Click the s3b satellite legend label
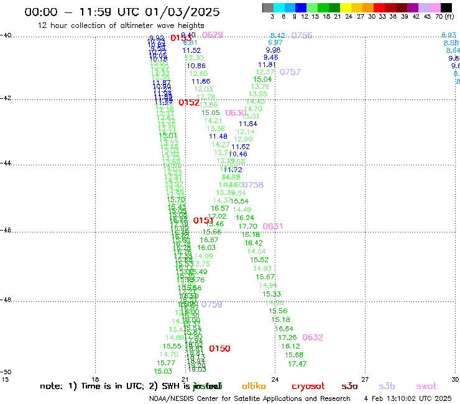The image size is (460, 404). tap(387, 386)
